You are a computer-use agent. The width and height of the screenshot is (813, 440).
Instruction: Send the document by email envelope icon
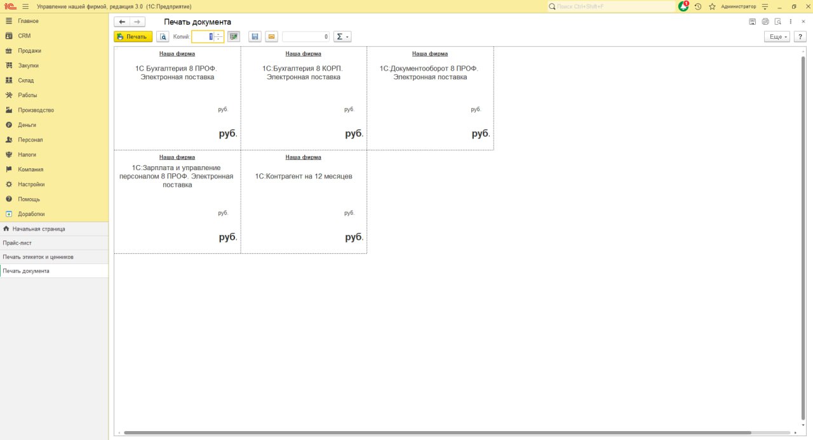[271, 37]
